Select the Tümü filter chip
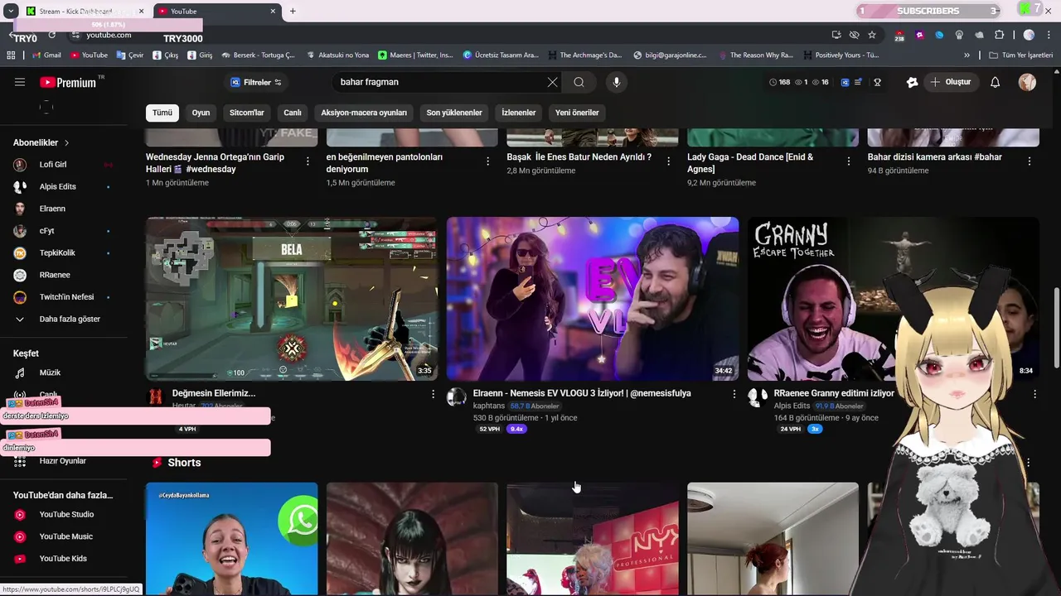 pos(162,113)
